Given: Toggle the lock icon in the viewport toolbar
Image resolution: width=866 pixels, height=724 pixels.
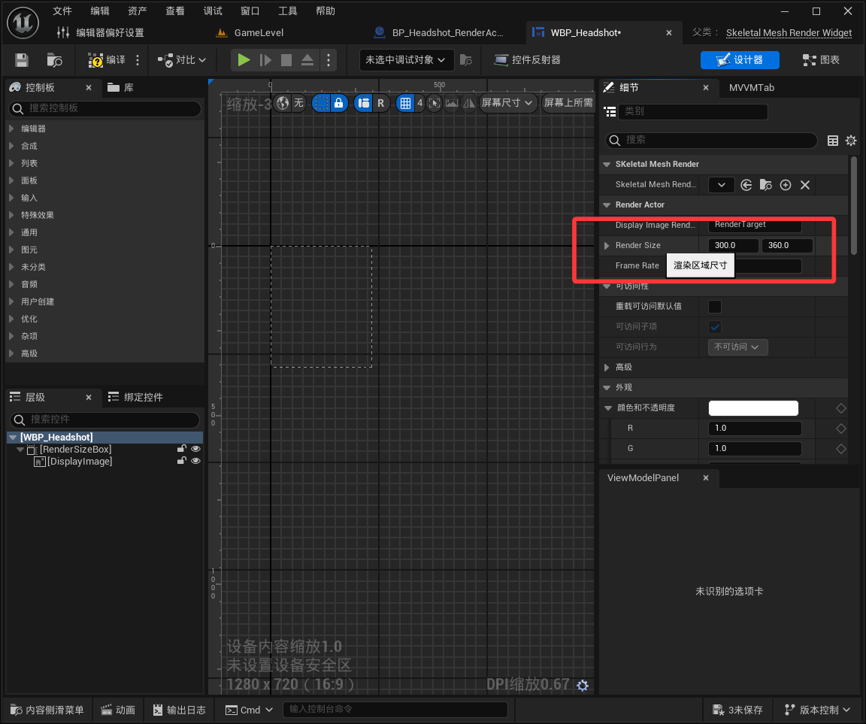Looking at the screenshot, I should click(x=338, y=103).
